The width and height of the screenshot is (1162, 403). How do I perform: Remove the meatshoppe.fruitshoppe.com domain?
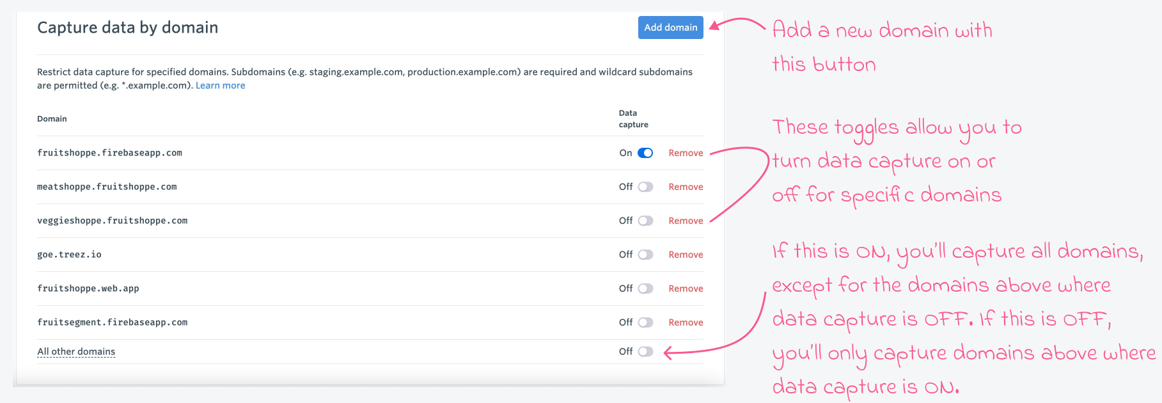(x=686, y=187)
